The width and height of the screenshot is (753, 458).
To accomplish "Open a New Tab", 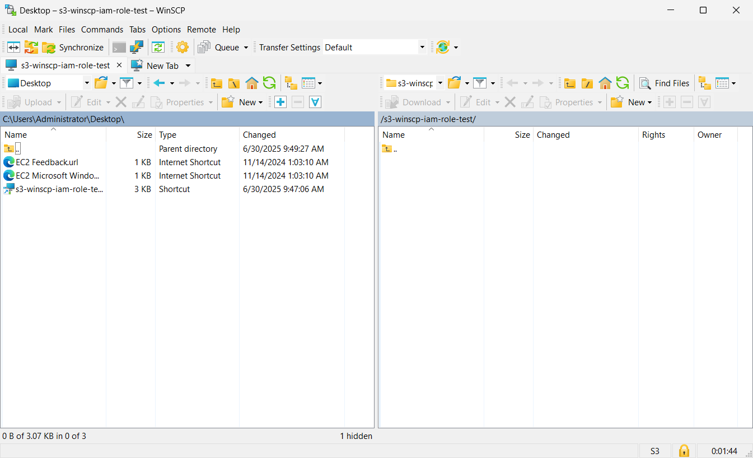I will point(155,66).
